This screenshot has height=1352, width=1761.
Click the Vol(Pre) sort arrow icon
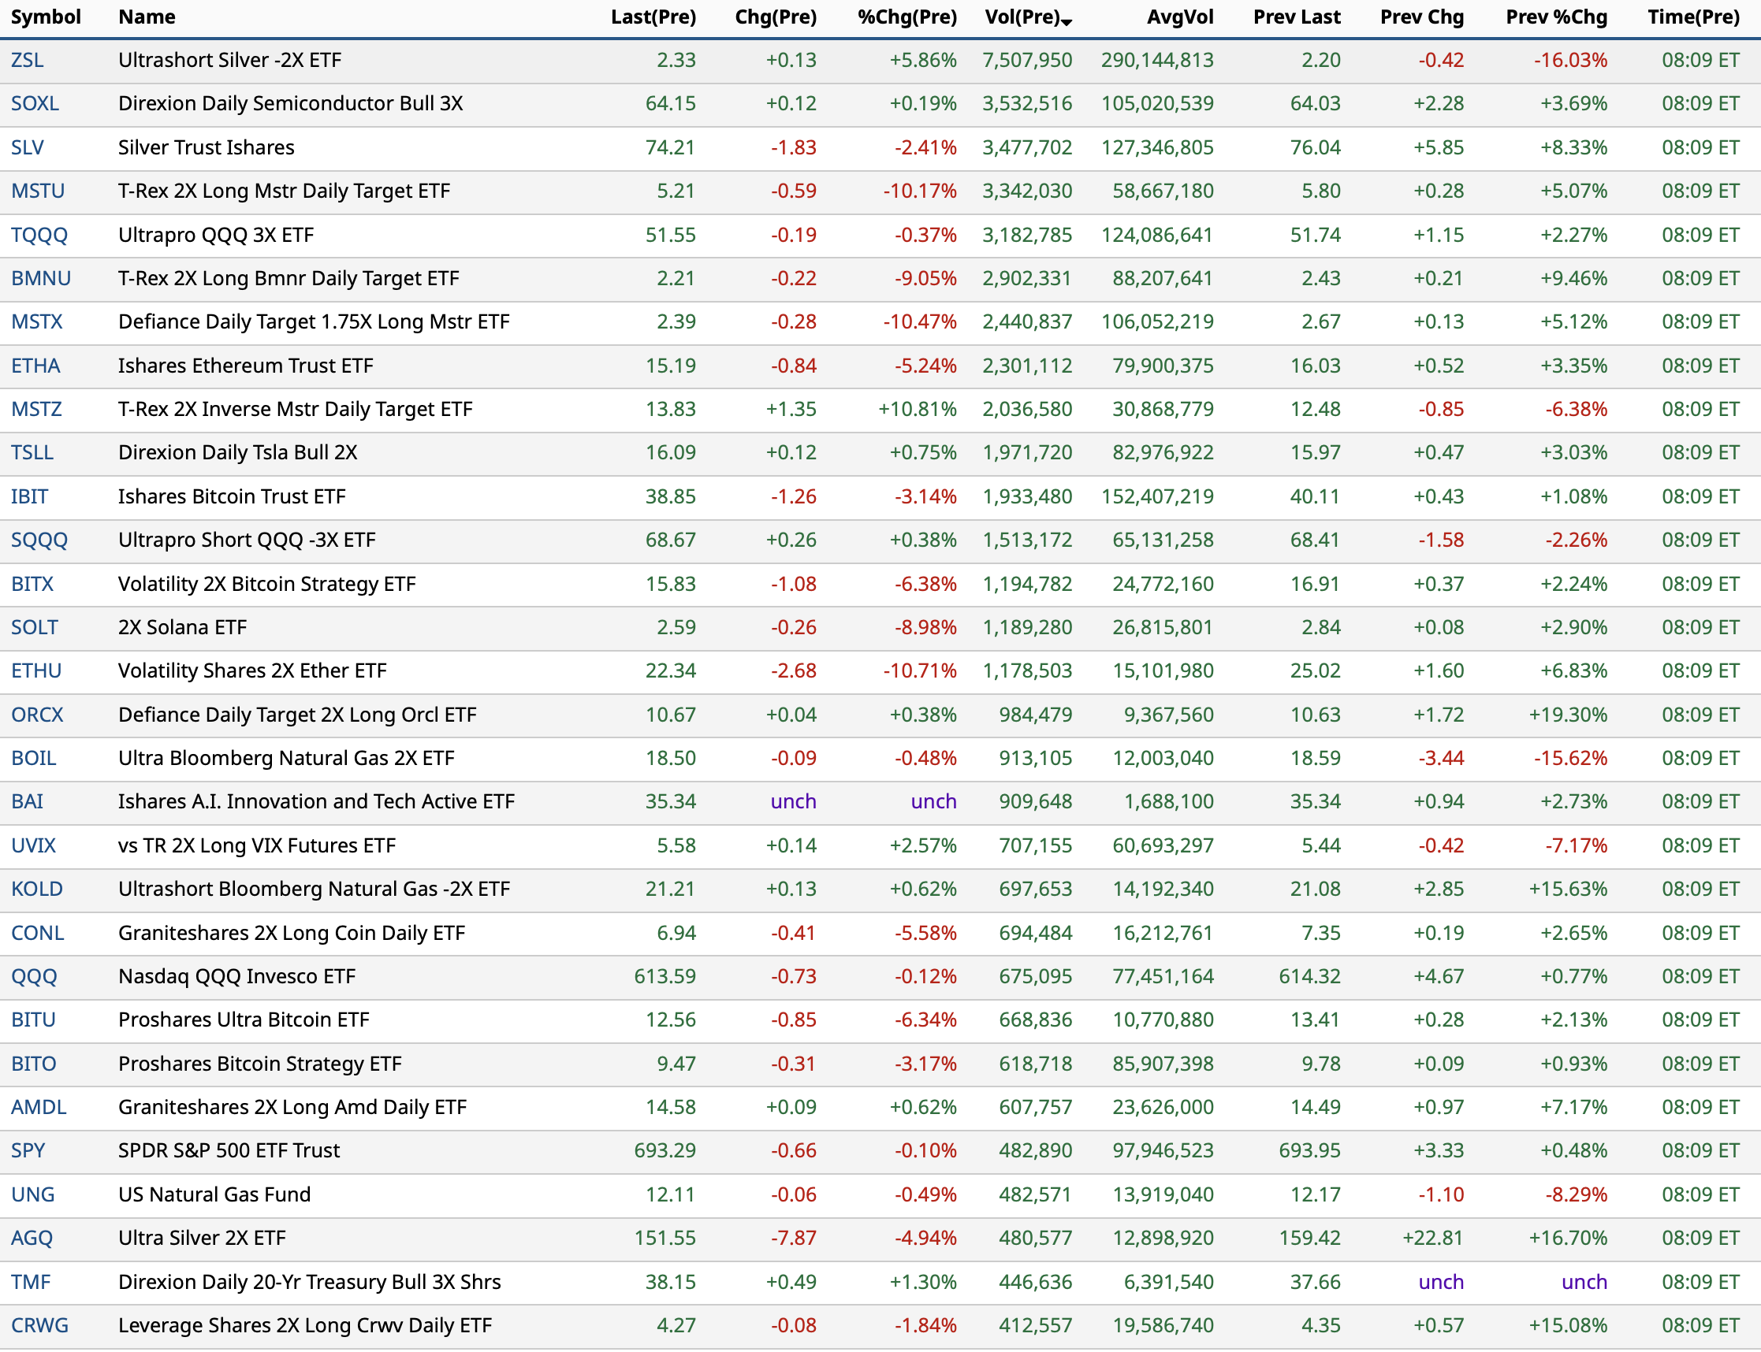click(x=1066, y=22)
